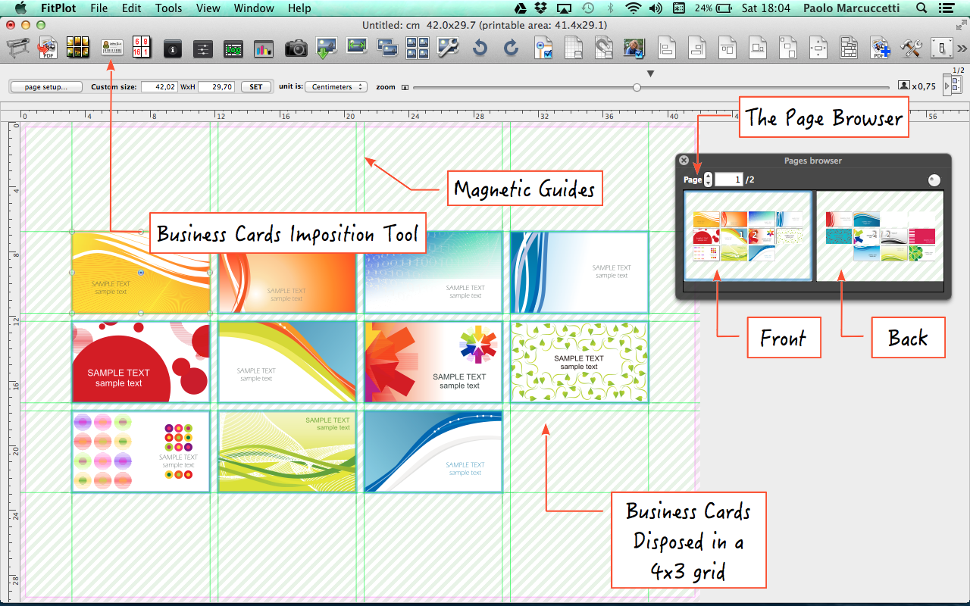Click the camera icon in toolbar
This screenshot has width=970, height=606.
[x=296, y=48]
